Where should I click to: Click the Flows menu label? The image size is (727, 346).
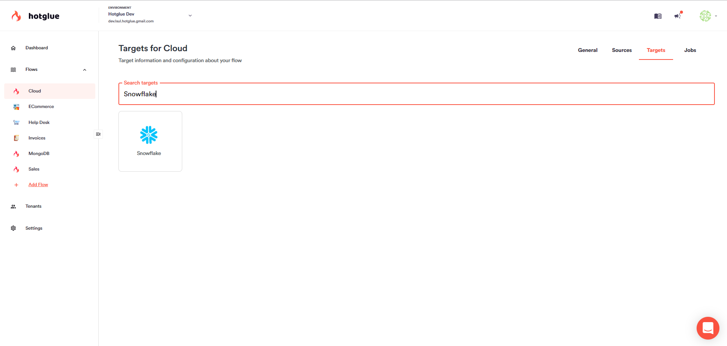tap(32, 69)
